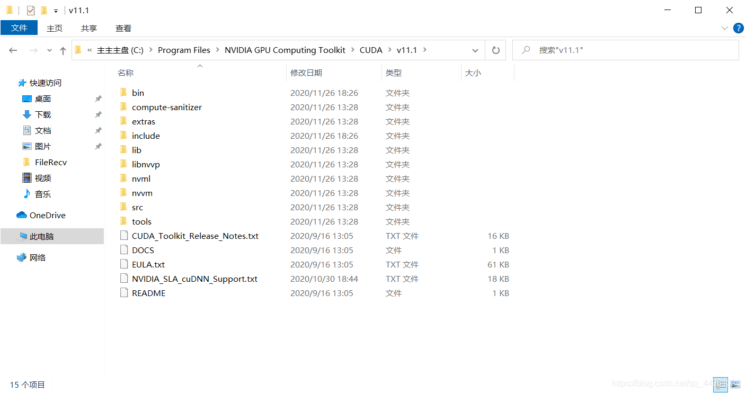This screenshot has width=746, height=393.
Task: Select the nvml folder icon
Action: [123, 178]
